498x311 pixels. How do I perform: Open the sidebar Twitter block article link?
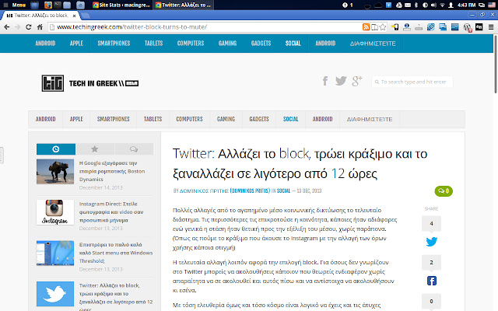pyautogui.click(x=116, y=297)
